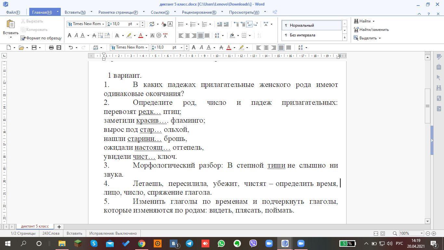Click the clear formatting eraser icon
Viewport: 444px width, 250px height.
tap(163, 24)
